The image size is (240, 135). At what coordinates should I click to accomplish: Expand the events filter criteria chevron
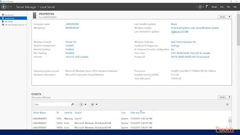(x=228, y=104)
